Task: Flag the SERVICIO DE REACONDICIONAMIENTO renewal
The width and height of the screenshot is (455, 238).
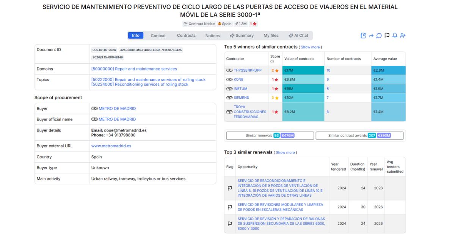Action: [x=229, y=188]
